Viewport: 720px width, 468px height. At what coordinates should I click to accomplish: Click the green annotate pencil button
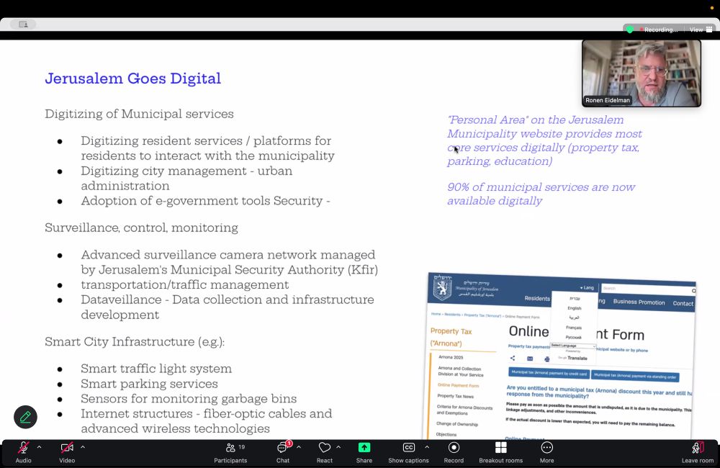[x=25, y=417]
